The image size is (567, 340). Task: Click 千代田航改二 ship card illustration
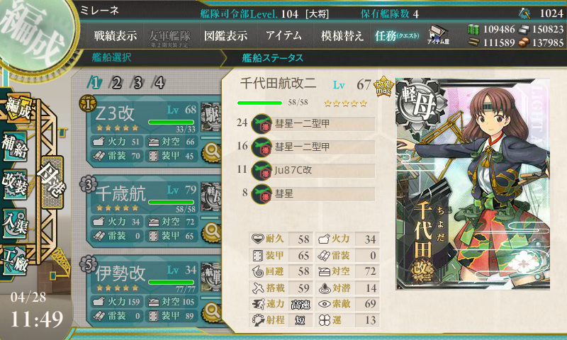tap(473, 183)
